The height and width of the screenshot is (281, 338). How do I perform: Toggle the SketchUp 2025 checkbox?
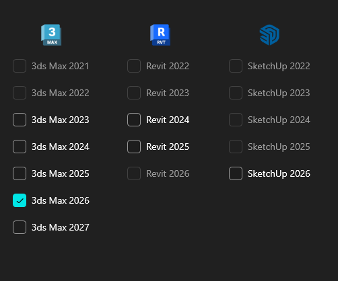click(x=236, y=147)
